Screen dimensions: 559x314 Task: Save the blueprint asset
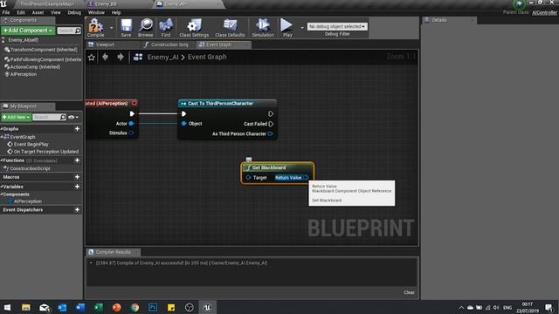126,28
